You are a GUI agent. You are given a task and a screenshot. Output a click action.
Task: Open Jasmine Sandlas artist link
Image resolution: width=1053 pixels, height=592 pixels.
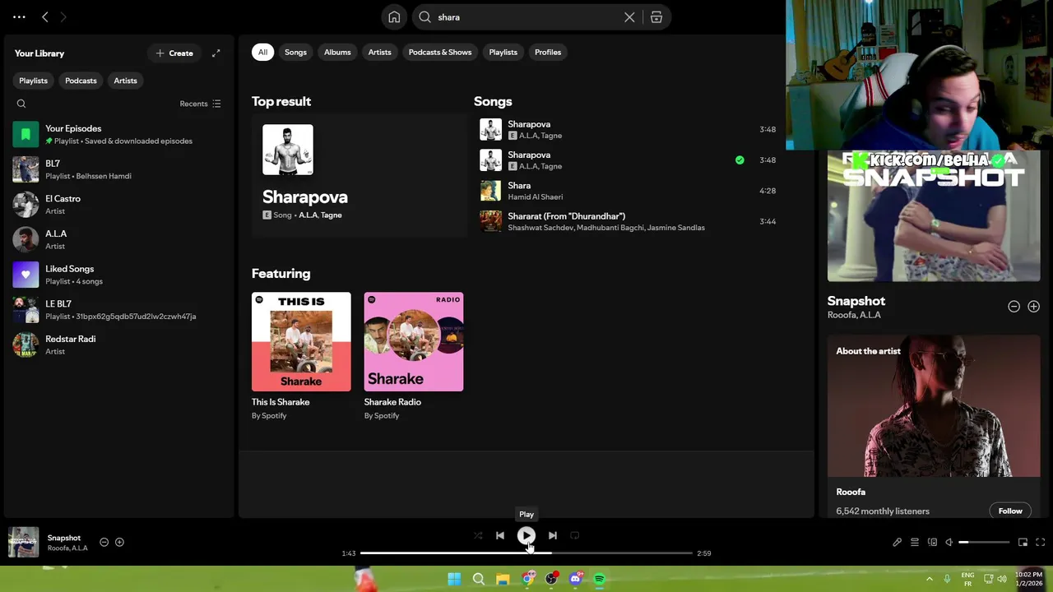[676, 228]
